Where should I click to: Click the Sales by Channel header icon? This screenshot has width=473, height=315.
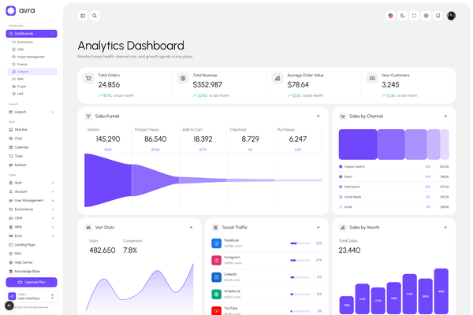tap(342, 117)
